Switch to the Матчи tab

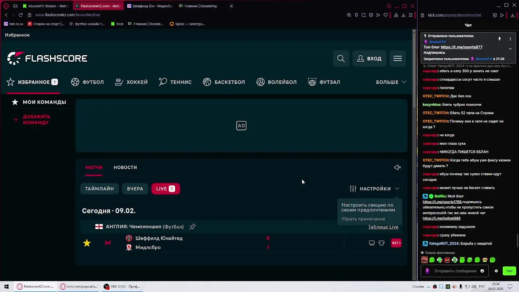click(94, 167)
